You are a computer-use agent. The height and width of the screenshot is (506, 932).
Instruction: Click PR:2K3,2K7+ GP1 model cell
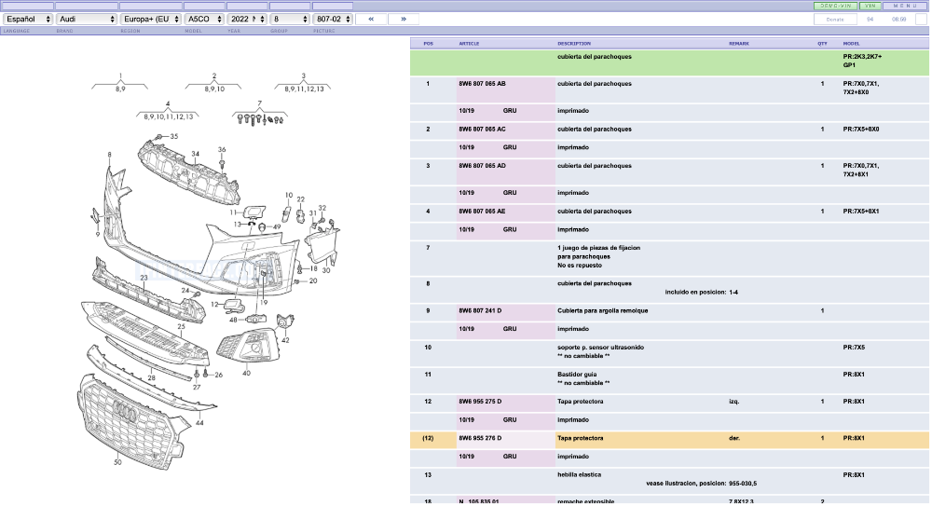coord(862,62)
